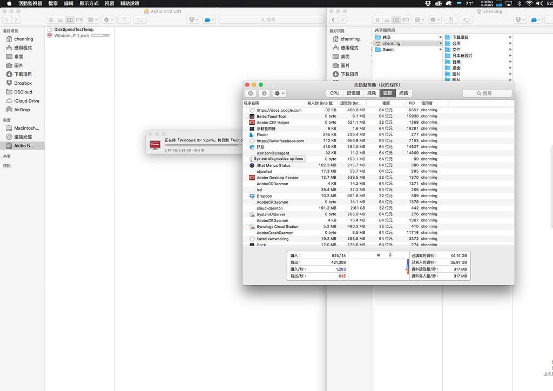Select chenning in left Finder sidebar

[x=23, y=39]
